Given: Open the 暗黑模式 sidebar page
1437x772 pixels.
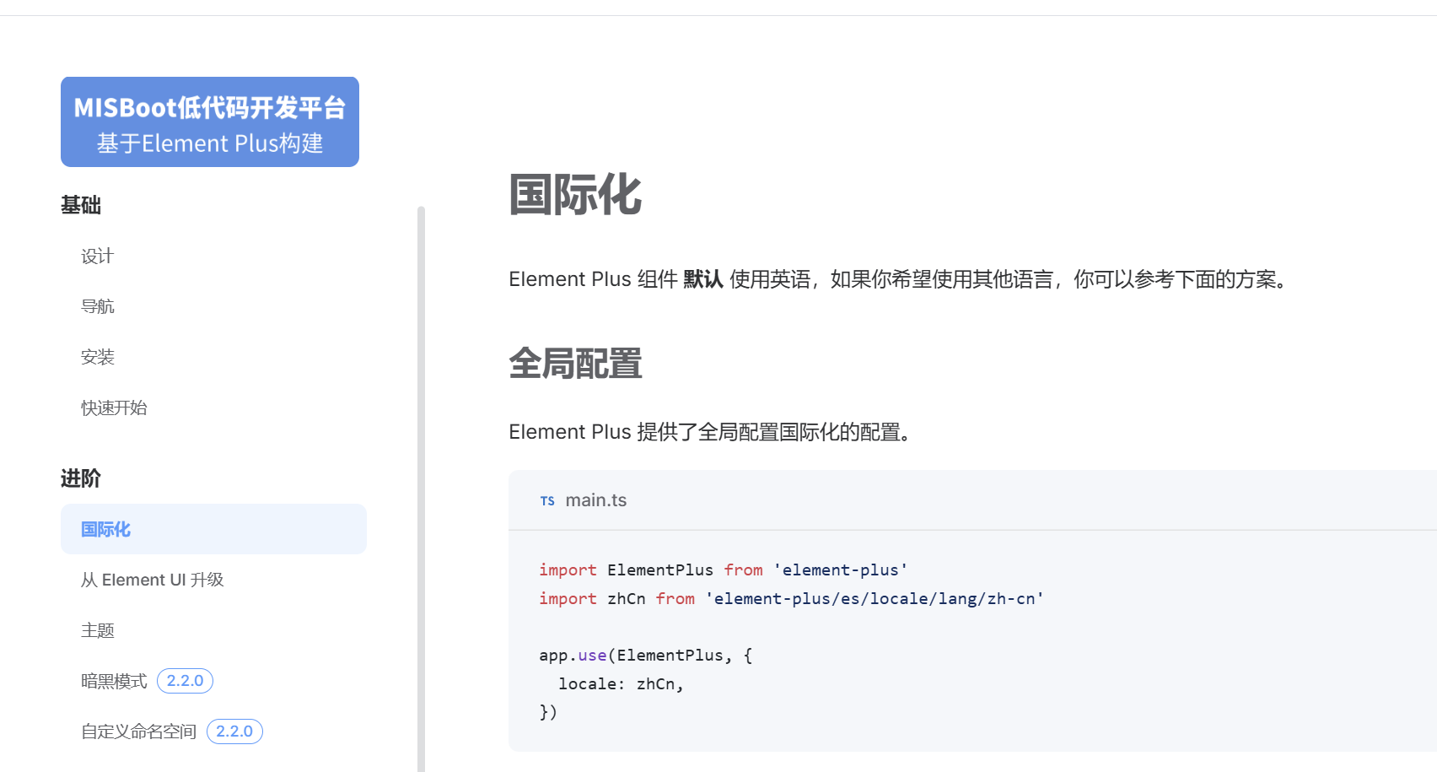Looking at the screenshot, I should tap(114, 681).
